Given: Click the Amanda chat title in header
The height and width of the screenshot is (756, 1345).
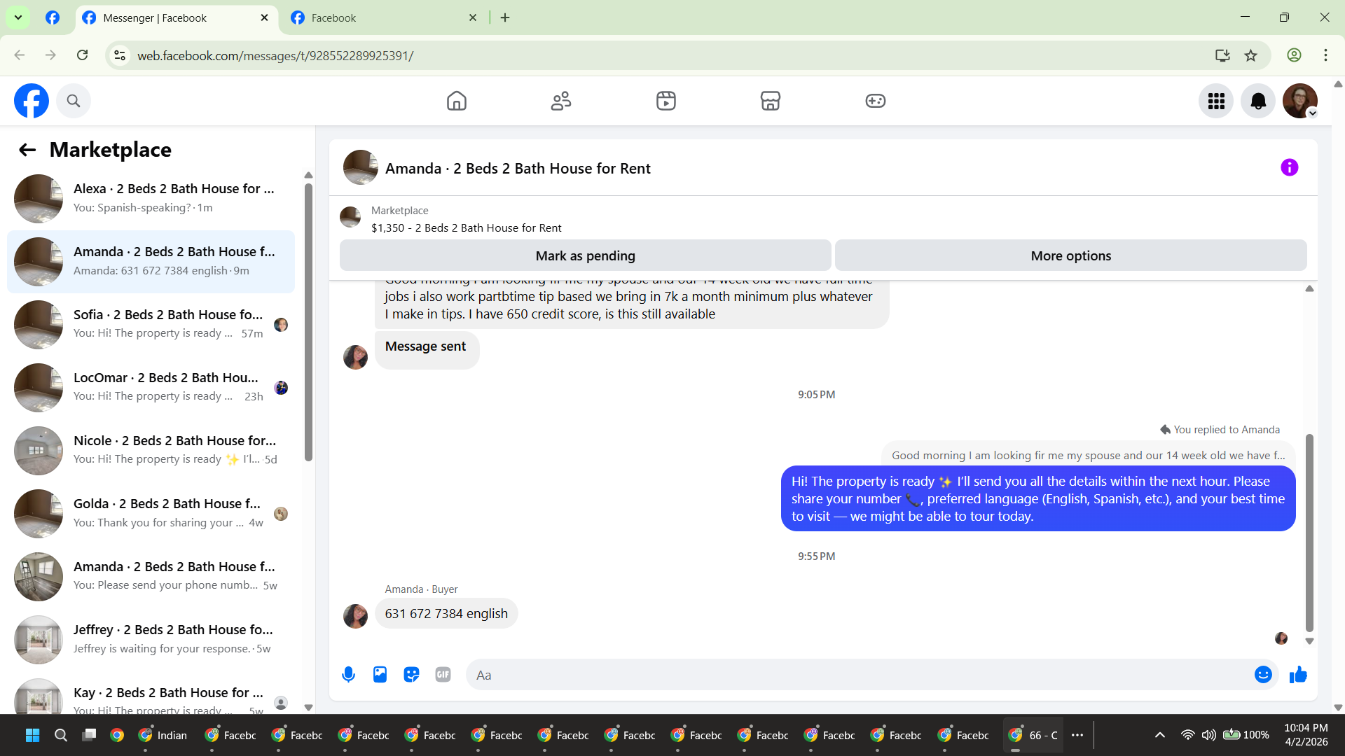Looking at the screenshot, I should coord(518,169).
